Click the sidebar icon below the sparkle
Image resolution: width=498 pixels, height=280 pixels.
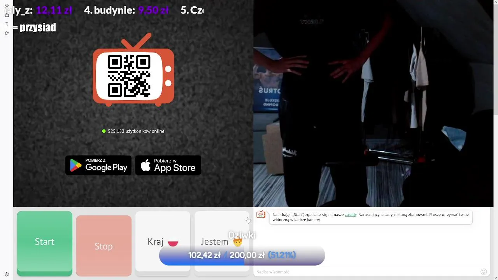point(7,15)
